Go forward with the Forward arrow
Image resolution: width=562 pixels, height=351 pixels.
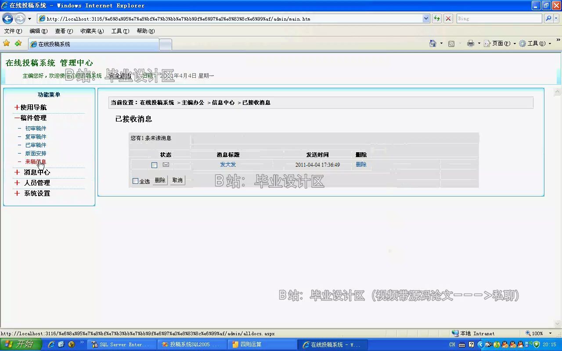tap(20, 18)
